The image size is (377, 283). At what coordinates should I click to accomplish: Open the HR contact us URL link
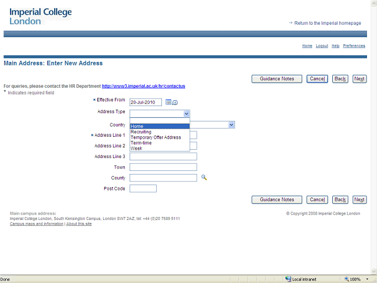(x=143, y=86)
